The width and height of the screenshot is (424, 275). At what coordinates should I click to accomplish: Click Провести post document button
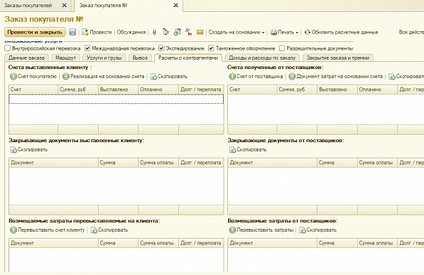(x=97, y=32)
